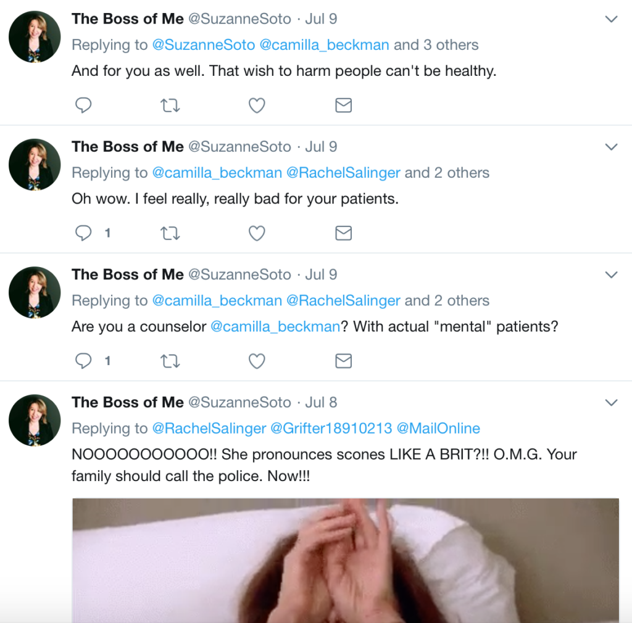Share "bad for your patients" tweet by message

[343, 233]
